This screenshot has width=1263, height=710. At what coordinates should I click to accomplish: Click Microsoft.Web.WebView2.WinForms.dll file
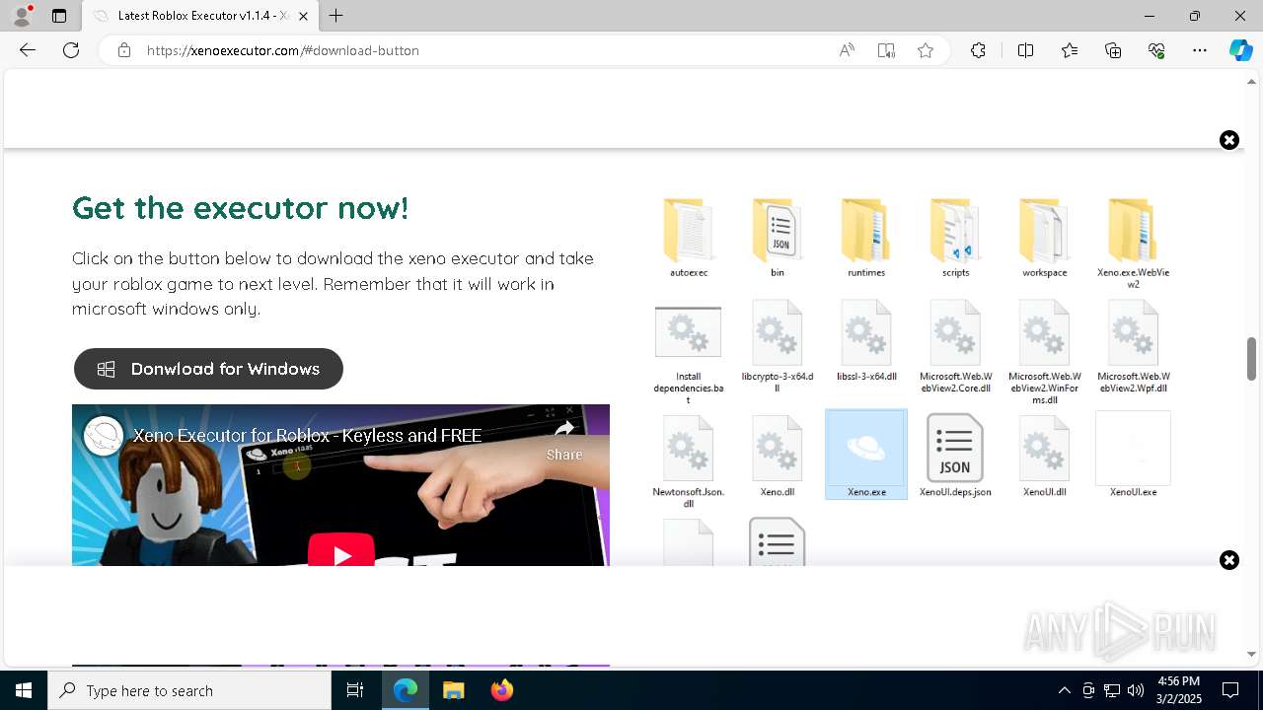pos(1044,353)
